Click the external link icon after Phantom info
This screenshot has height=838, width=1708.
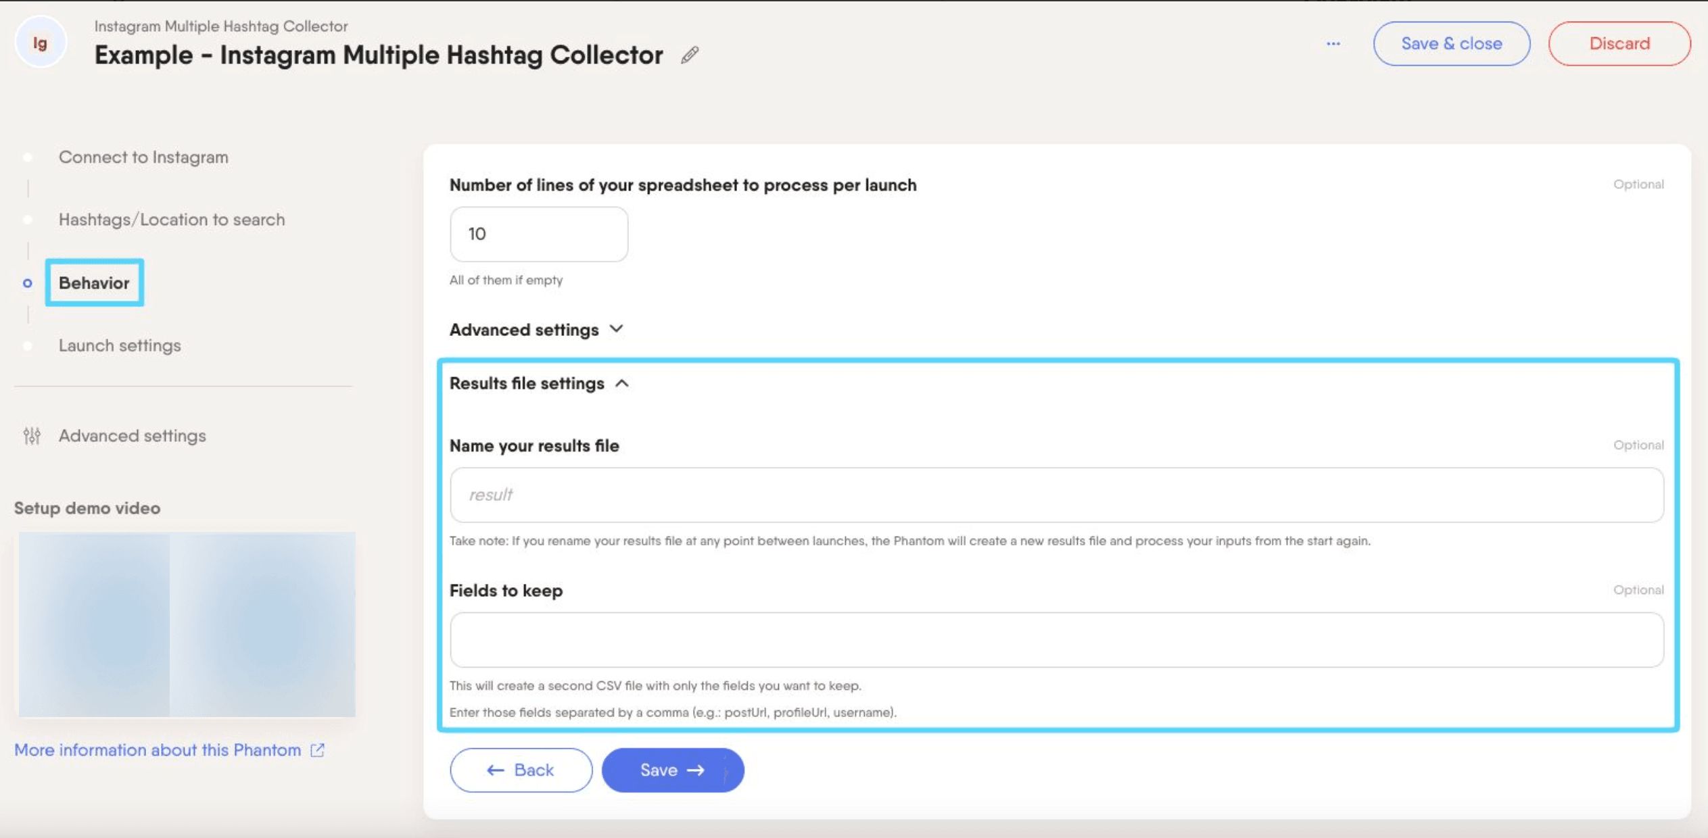pyautogui.click(x=317, y=750)
